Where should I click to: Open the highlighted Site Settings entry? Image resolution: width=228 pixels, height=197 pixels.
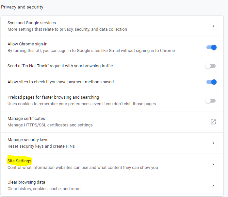click(20, 161)
